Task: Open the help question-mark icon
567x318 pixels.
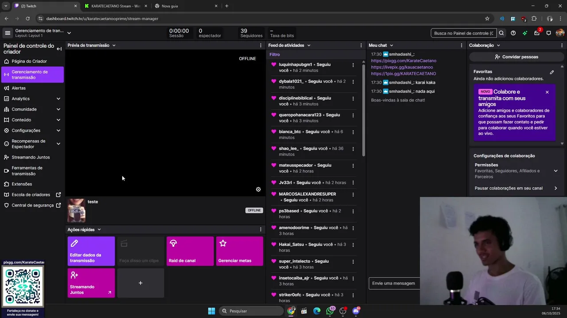Action: [513, 33]
